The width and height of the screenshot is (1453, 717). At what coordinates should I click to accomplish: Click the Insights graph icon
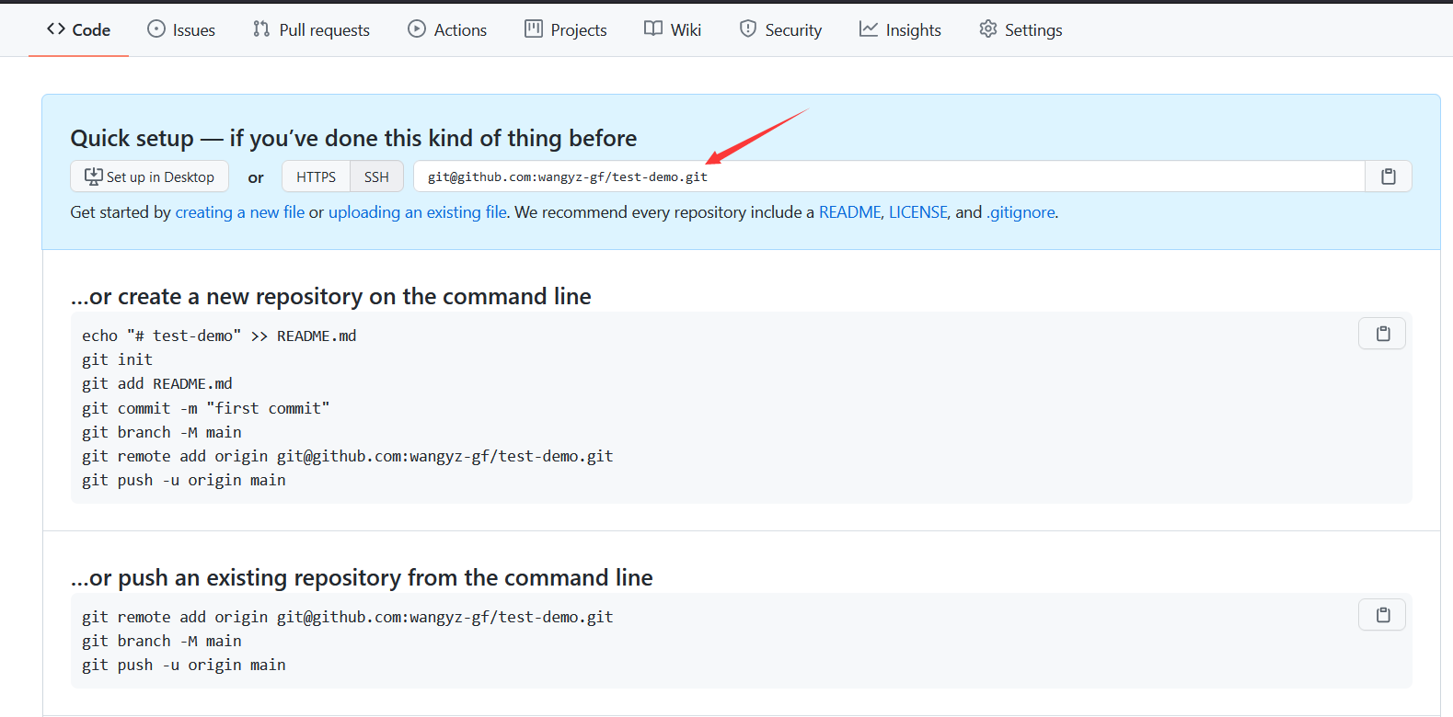pyautogui.click(x=869, y=28)
